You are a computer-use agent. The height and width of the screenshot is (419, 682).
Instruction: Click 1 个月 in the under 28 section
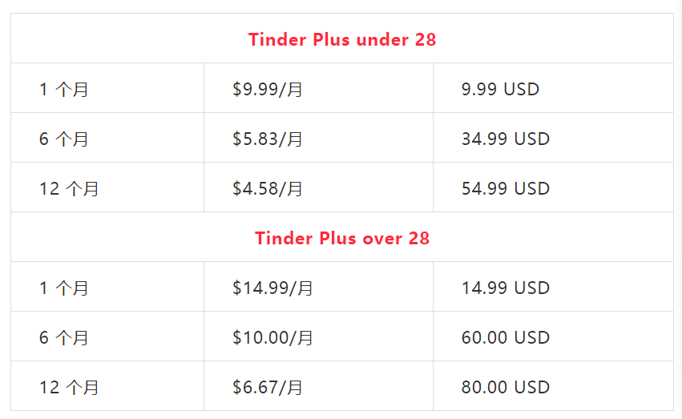tap(64, 89)
